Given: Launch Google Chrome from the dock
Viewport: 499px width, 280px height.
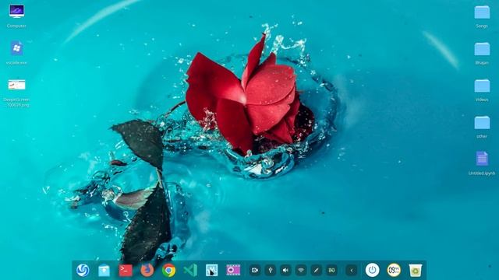Looking at the screenshot, I should [168, 270].
